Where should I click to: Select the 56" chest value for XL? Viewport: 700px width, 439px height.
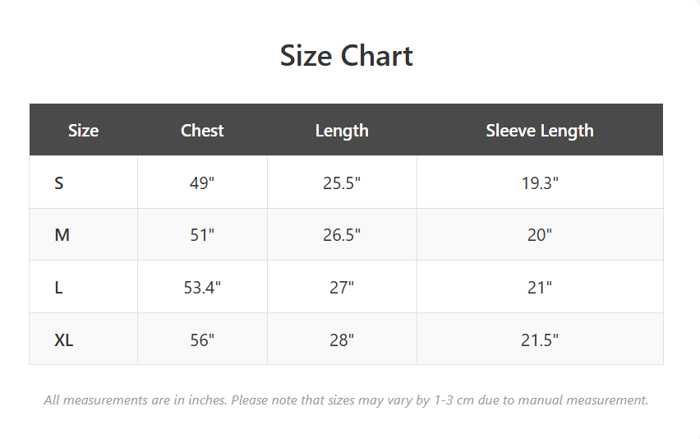tap(202, 340)
